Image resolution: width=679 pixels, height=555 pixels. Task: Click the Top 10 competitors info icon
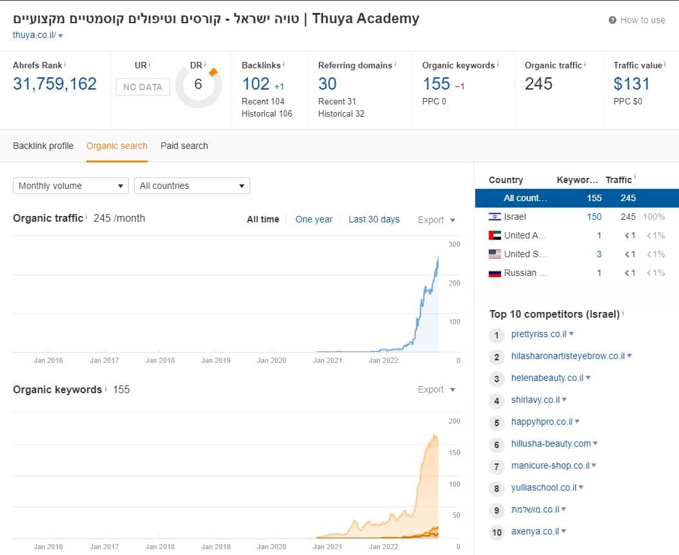[623, 313]
